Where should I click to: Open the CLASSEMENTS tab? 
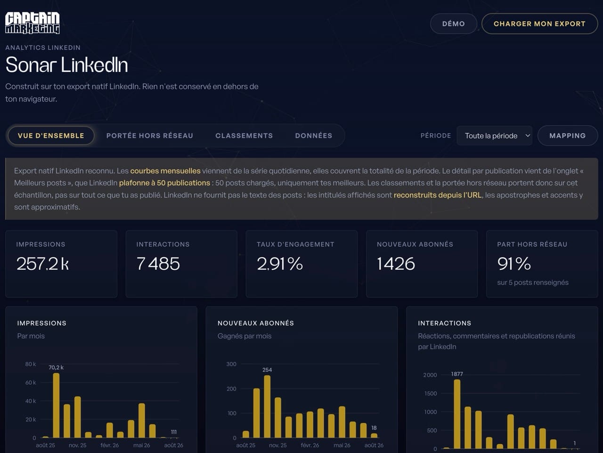click(x=244, y=136)
